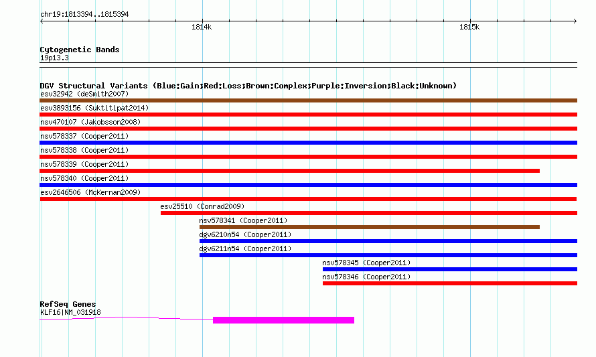Click the esv2646506 red loss bar
This screenshot has width=596, height=357.
click(308, 199)
